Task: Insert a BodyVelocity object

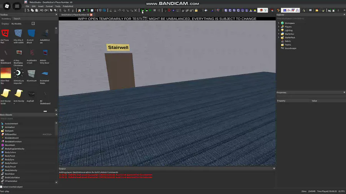Action: pos(11,170)
